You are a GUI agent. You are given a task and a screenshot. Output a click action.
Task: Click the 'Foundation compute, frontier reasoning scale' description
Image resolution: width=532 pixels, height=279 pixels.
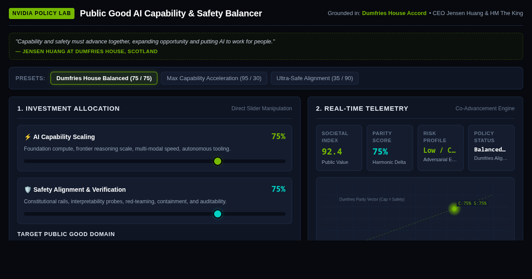[x=127, y=149]
